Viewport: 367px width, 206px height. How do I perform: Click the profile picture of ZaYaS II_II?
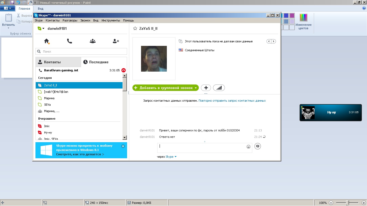click(154, 59)
